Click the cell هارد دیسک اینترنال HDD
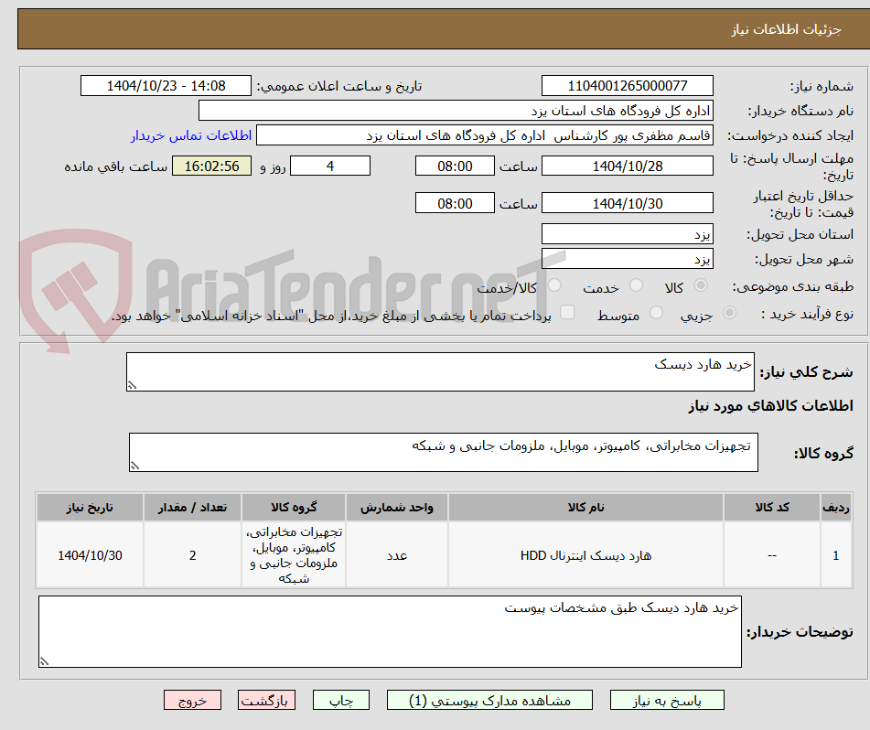The width and height of the screenshot is (870, 730). [x=585, y=555]
